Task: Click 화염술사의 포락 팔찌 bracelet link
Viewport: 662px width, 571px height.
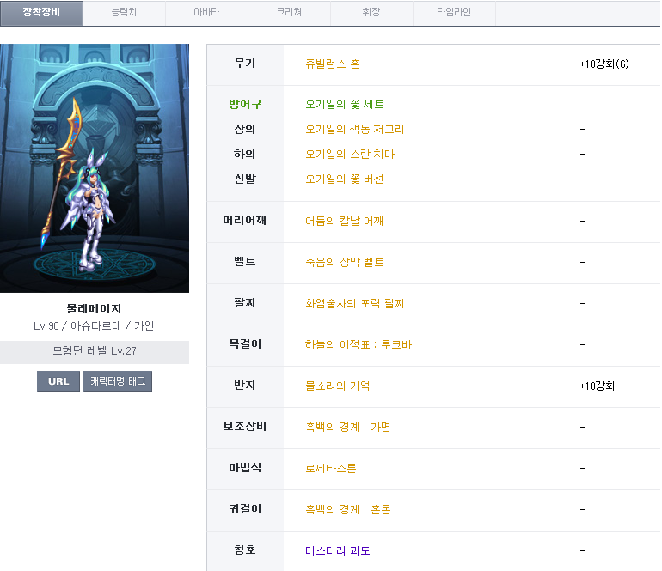Action: coord(355,304)
